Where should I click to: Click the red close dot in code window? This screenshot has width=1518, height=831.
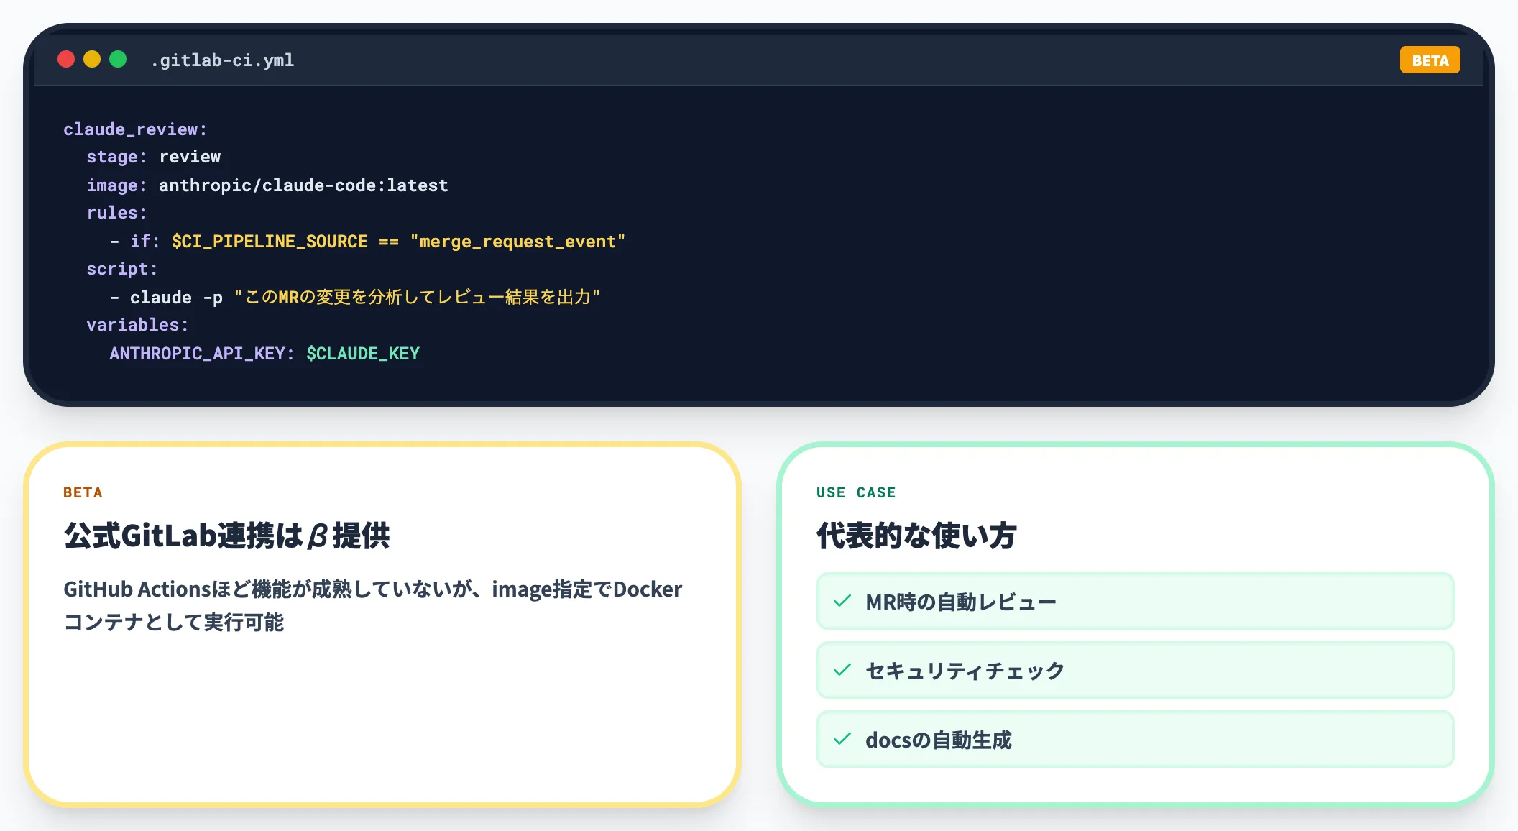click(66, 59)
